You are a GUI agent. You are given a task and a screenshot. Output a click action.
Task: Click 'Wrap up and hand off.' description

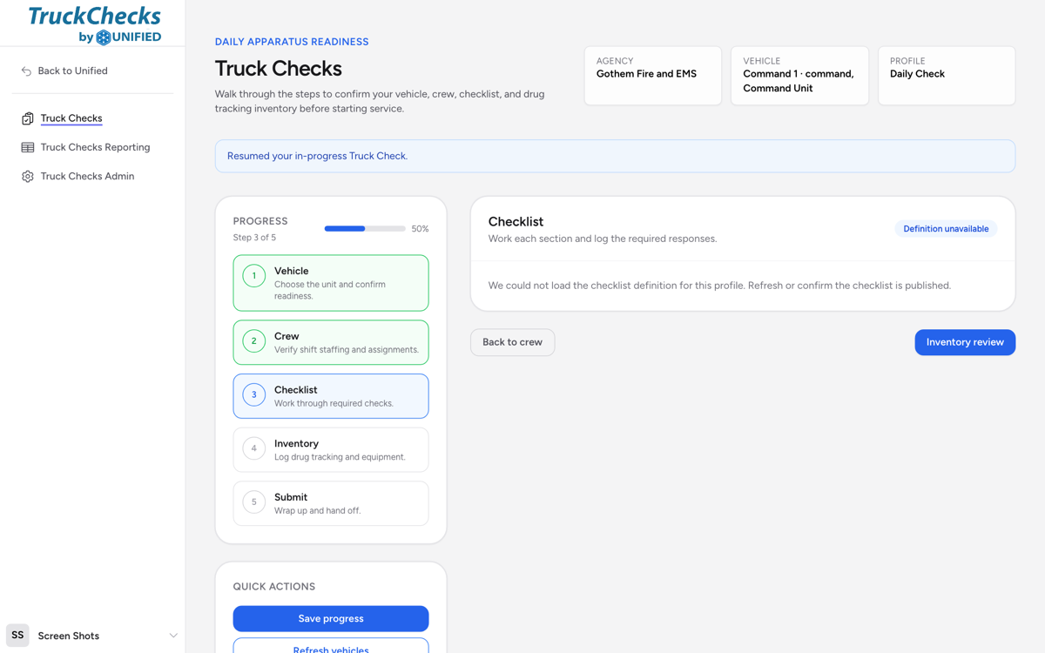[x=317, y=511]
